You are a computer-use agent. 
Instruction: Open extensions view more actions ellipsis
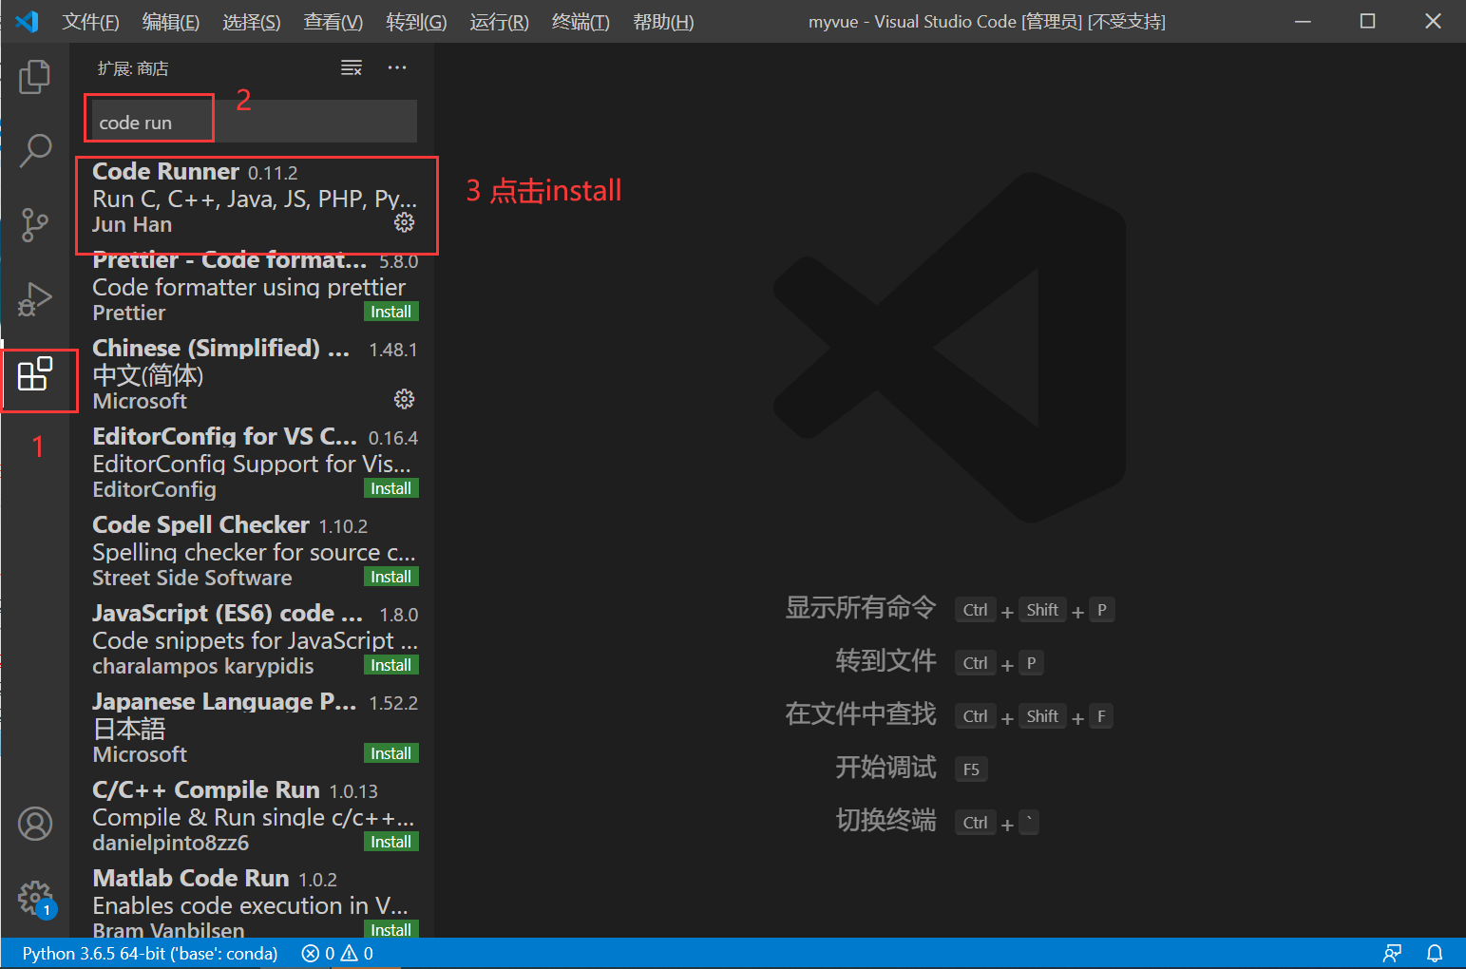tap(397, 67)
